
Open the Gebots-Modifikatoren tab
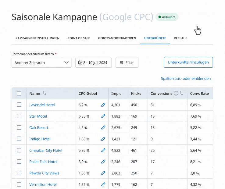(117, 38)
